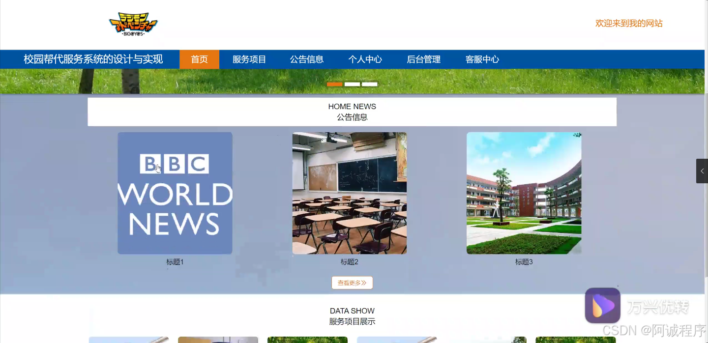This screenshot has height=343, width=708.
Task: Click the HOME NEWS heading
Action: (x=352, y=107)
